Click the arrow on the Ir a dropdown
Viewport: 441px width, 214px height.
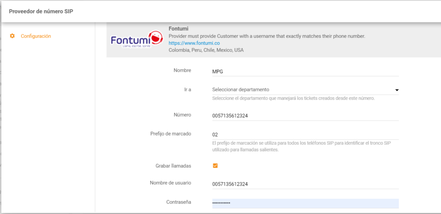click(396, 90)
